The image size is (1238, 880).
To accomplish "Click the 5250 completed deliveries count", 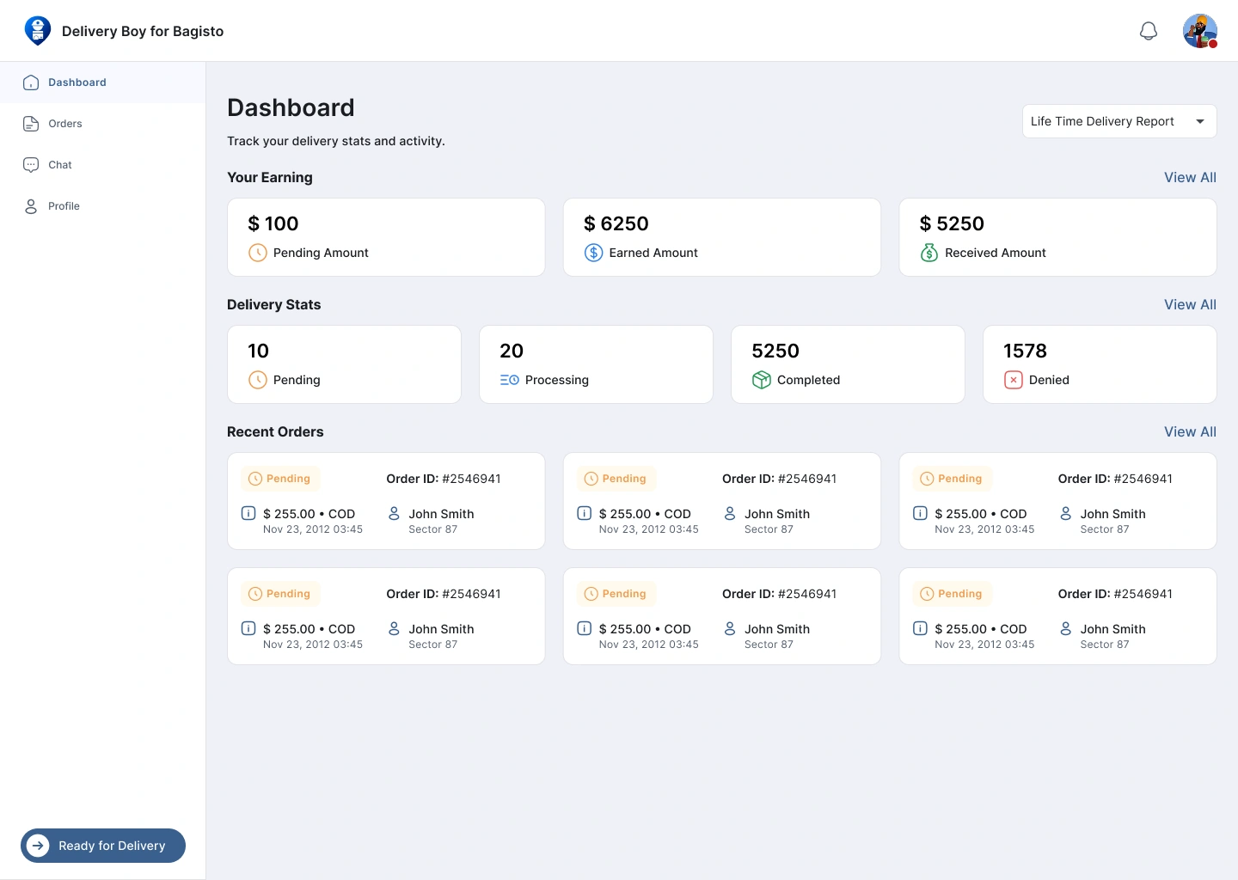I will pyautogui.click(x=775, y=351).
